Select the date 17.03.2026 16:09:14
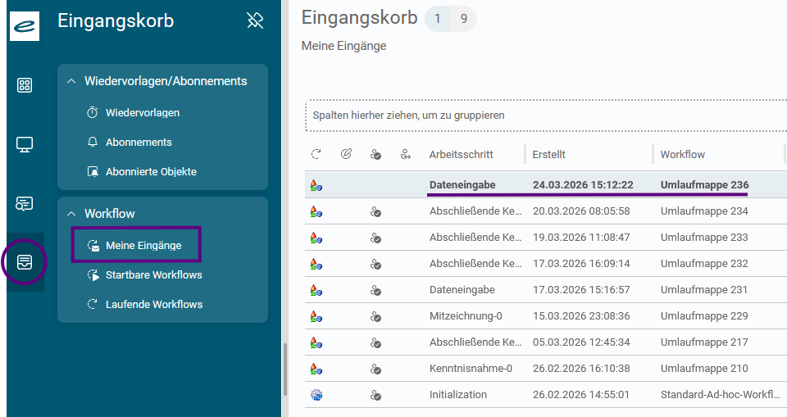 coord(581,264)
